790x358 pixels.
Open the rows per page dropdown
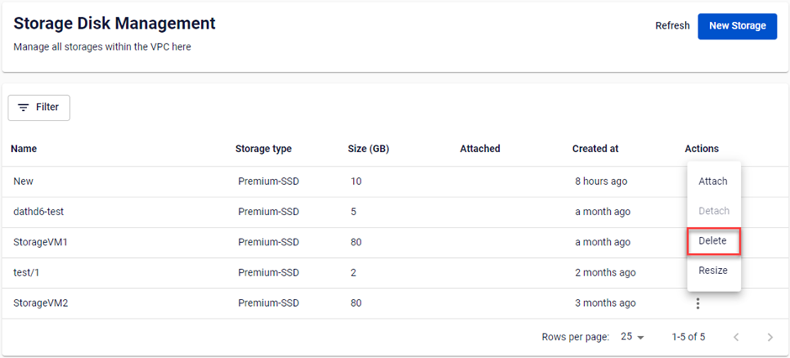[x=632, y=337]
